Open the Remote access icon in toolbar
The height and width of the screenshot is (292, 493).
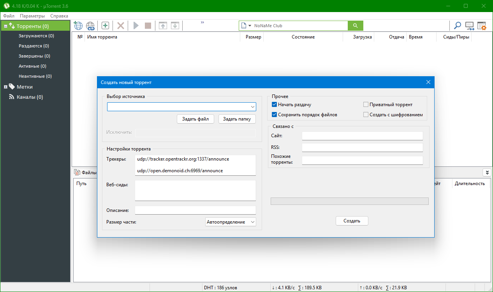click(470, 26)
